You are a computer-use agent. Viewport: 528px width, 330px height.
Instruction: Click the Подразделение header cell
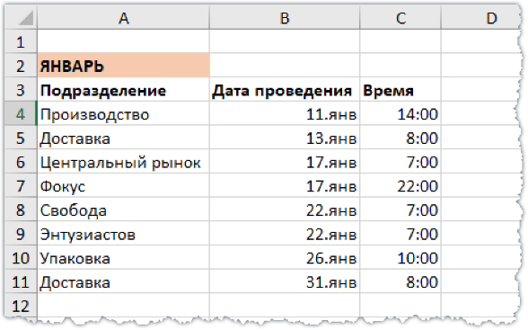123,90
